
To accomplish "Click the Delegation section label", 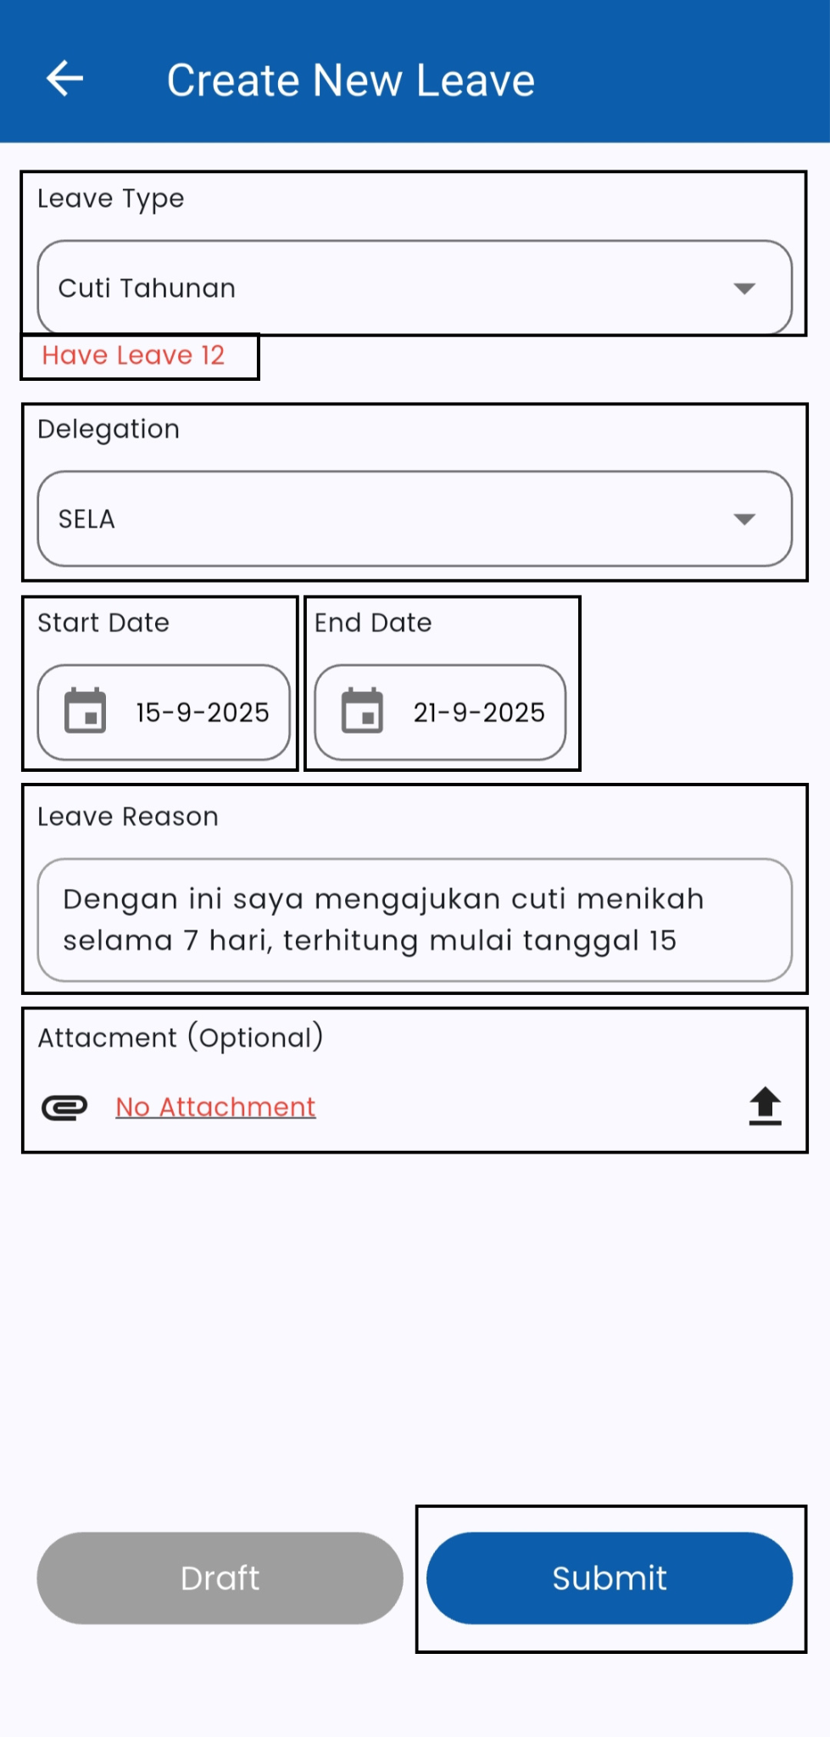I will 109,429.
